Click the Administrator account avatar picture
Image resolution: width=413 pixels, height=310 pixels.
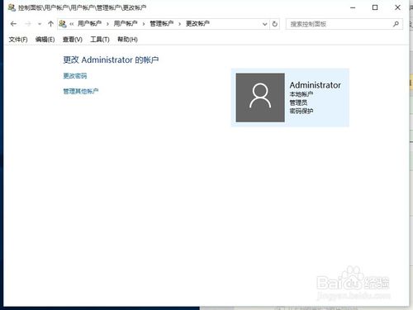(x=260, y=98)
